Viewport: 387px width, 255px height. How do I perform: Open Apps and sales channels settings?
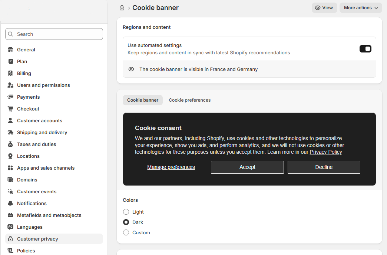(54, 168)
